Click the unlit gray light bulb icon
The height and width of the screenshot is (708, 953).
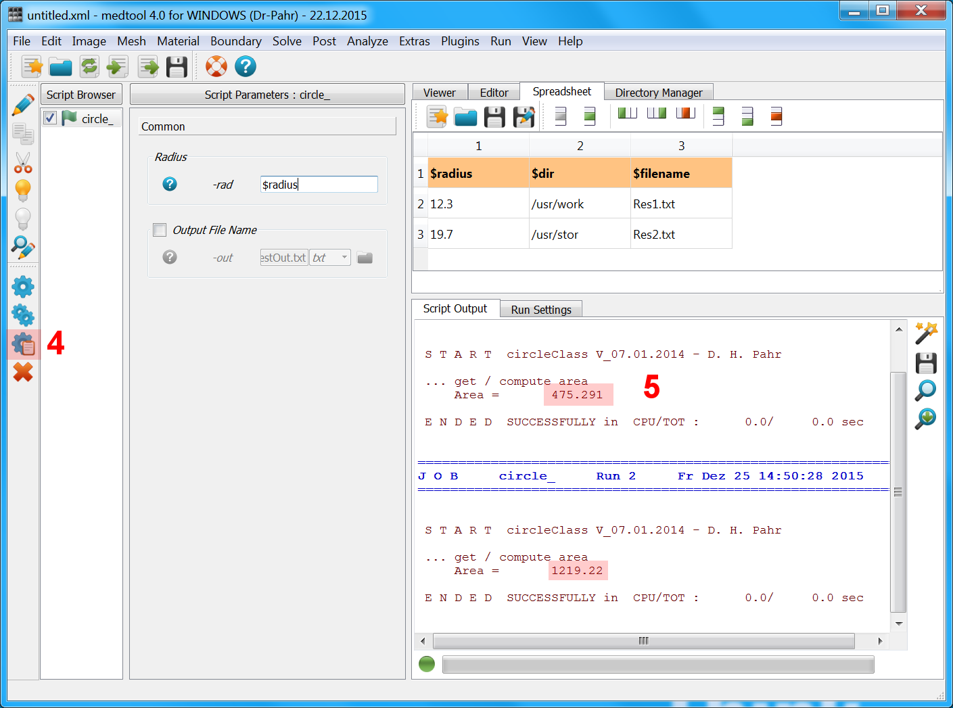tap(23, 220)
